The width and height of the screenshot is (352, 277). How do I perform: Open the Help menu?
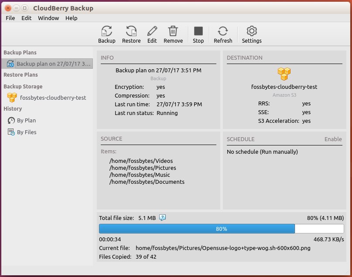tap(72, 18)
